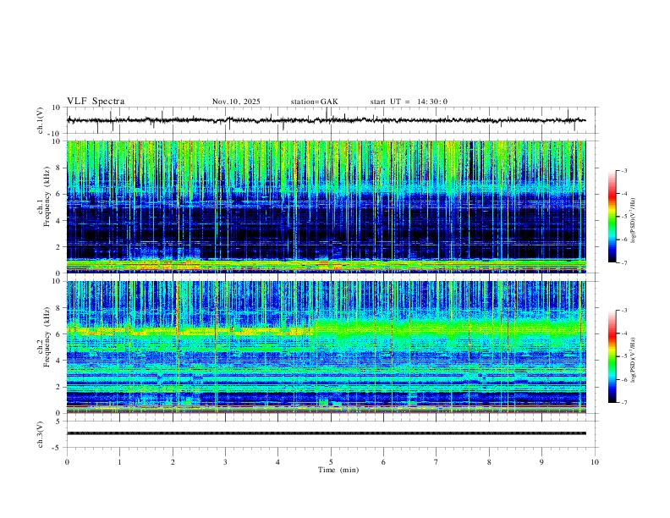
Task: Click the "6" minute tick on time axis
Action: click(384, 462)
